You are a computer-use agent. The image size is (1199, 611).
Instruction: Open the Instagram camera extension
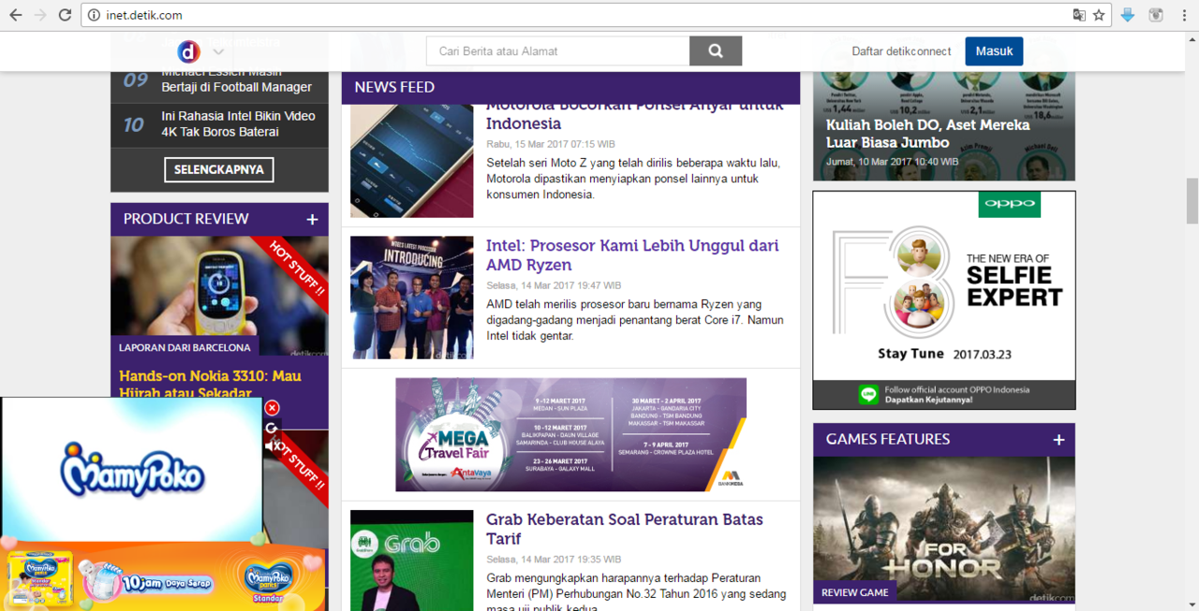coord(1156,15)
